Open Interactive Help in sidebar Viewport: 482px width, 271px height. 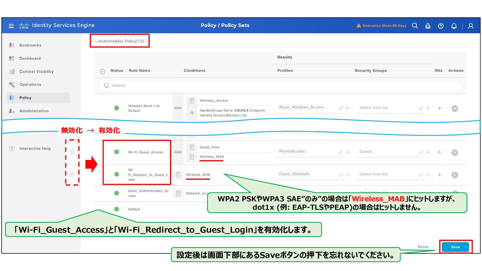(x=35, y=149)
